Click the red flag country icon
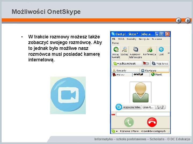 coord(113,114)
